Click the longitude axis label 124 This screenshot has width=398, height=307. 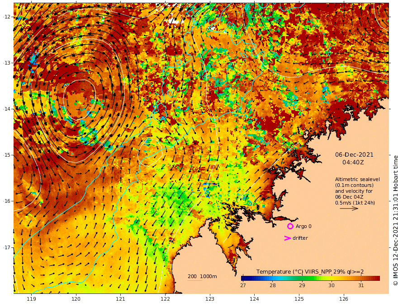click(x=255, y=299)
